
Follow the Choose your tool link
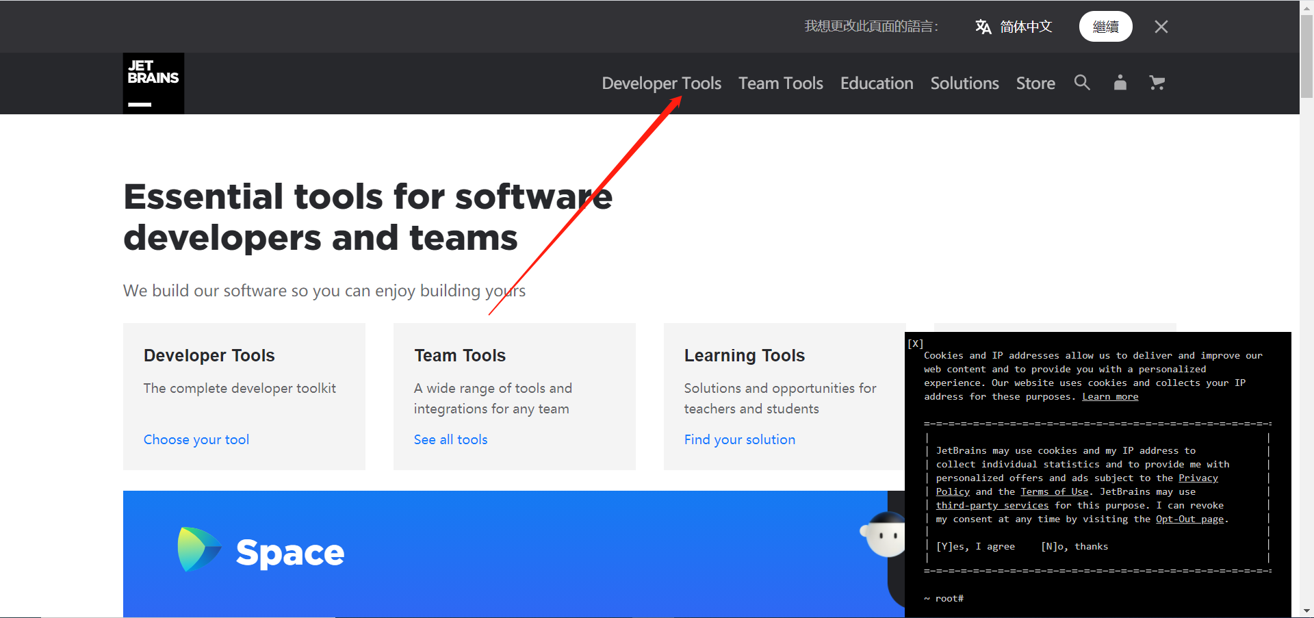(x=196, y=439)
